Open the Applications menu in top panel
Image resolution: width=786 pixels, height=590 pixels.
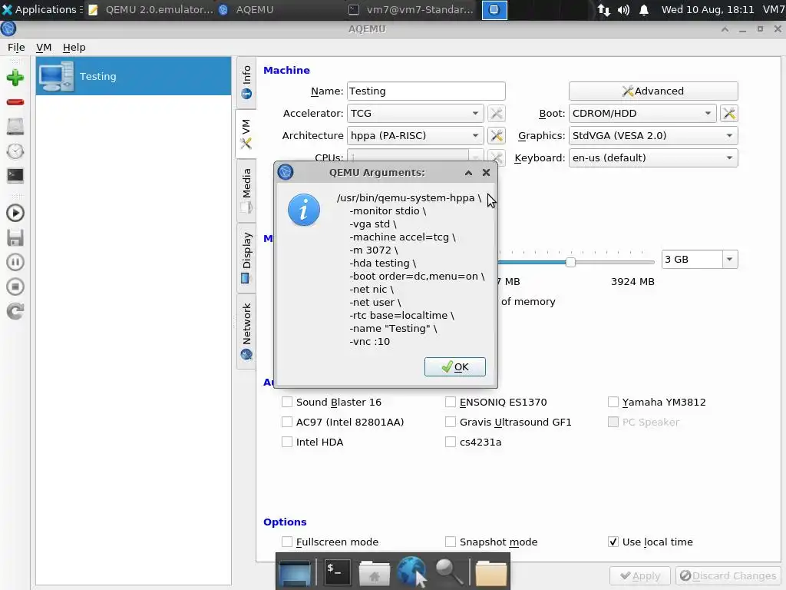[x=41, y=9]
